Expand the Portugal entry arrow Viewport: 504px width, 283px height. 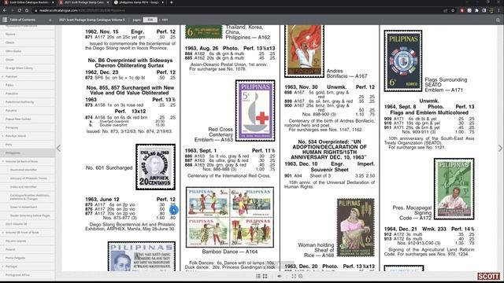point(3,266)
